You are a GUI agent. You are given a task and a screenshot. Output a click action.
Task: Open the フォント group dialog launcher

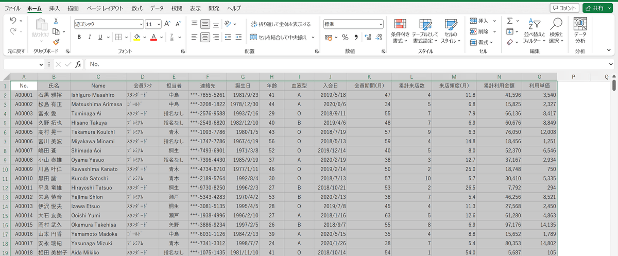pyautogui.click(x=183, y=52)
